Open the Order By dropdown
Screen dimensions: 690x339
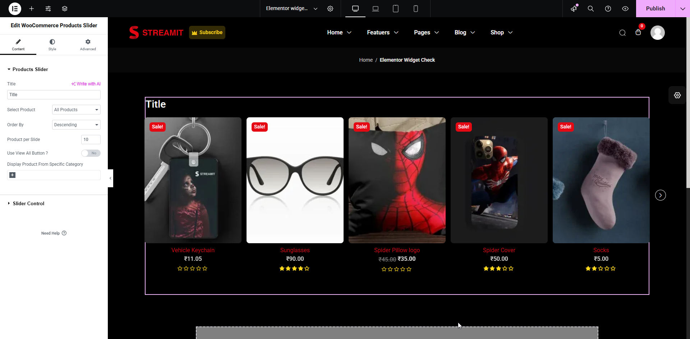pyautogui.click(x=76, y=125)
